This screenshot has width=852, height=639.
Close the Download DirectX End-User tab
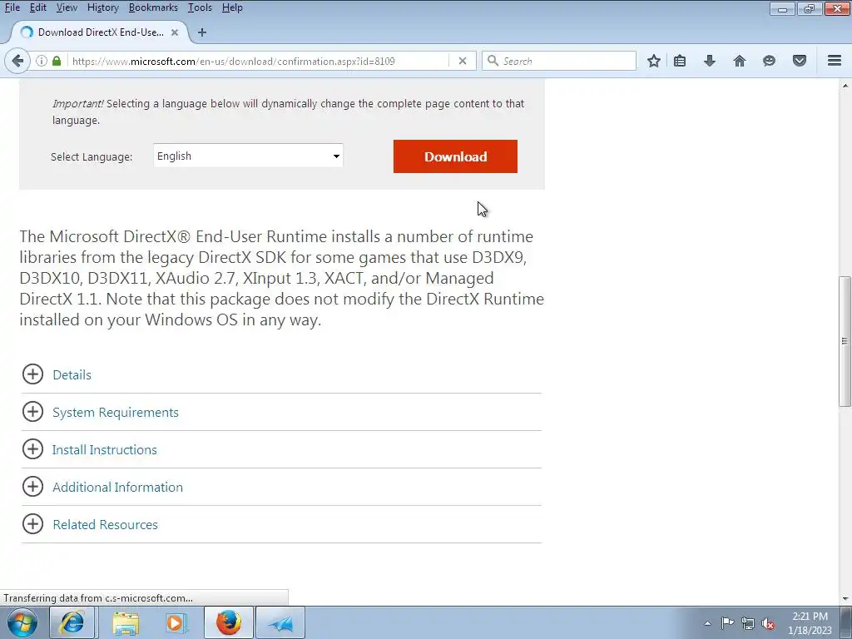tap(175, 32)
